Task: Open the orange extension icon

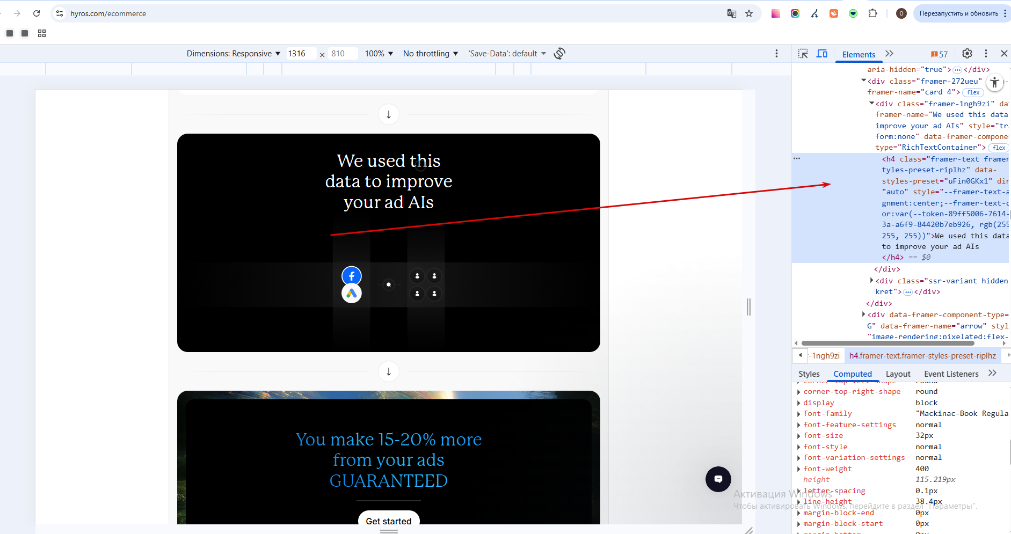Action: 834,13
